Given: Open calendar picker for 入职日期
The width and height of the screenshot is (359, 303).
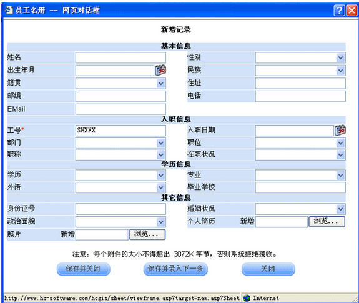Looking at the screenshot, I should [340, 131].
